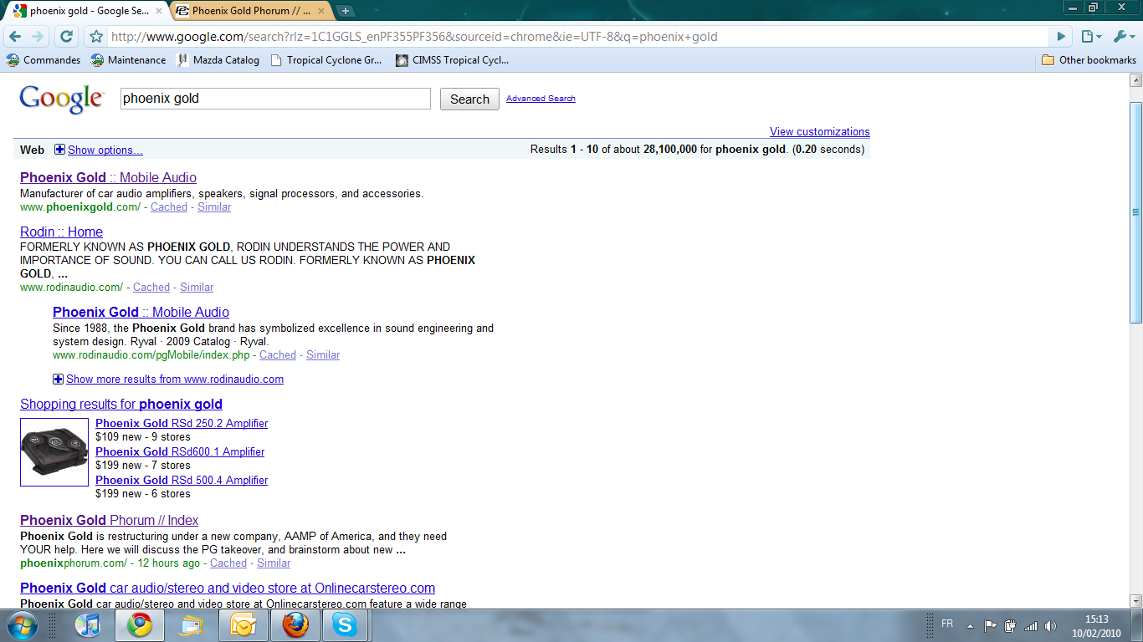1143x642 pixels.
Task: Click the address bar URL
Action: [414, 37]
